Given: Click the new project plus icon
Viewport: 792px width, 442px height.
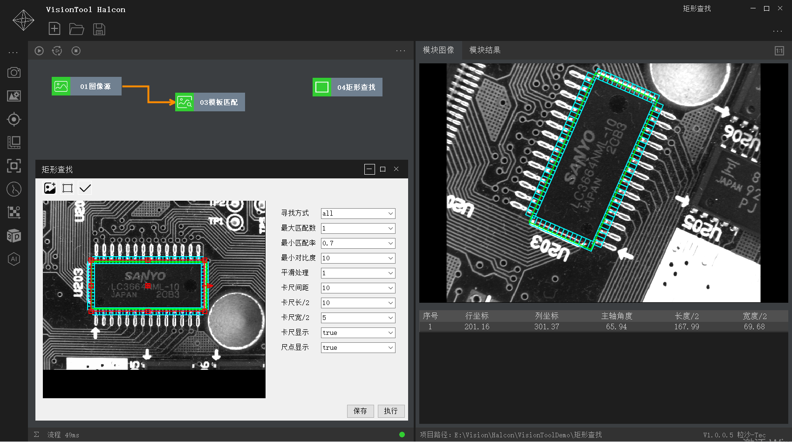Looking at the screenshot, I should pyautogui.click(x=55, y=29).
